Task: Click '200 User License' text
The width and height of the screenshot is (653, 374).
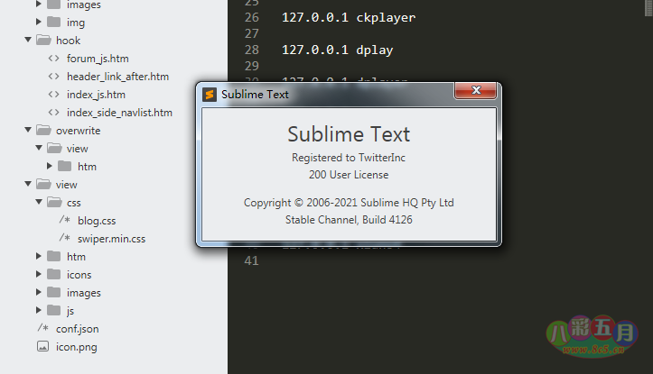Action: click(349, 175)
